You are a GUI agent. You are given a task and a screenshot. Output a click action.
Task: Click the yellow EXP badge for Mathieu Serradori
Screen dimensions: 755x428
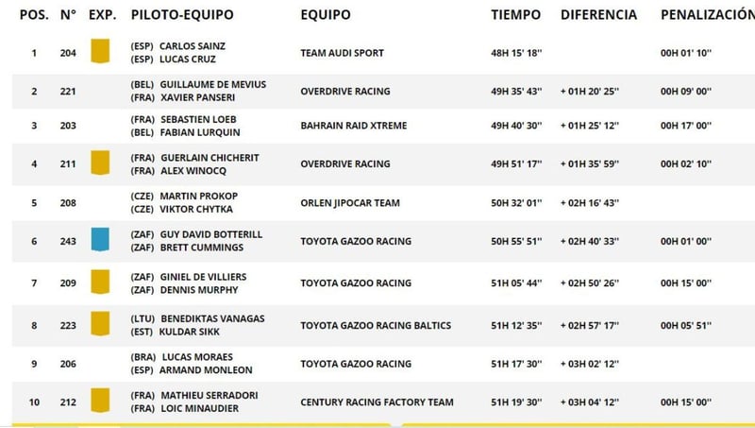[x=98, y=402]
